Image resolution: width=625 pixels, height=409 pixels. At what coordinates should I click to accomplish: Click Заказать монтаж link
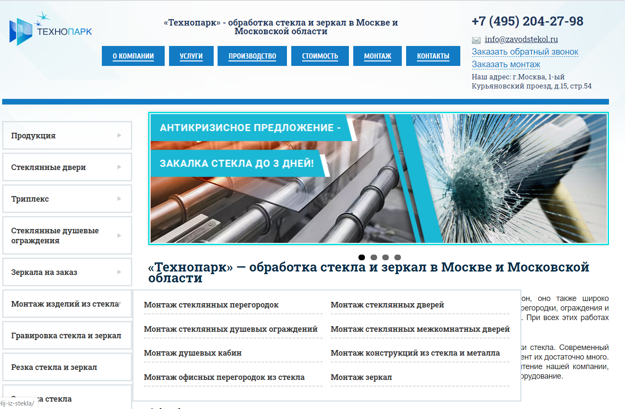coord(505,64)
